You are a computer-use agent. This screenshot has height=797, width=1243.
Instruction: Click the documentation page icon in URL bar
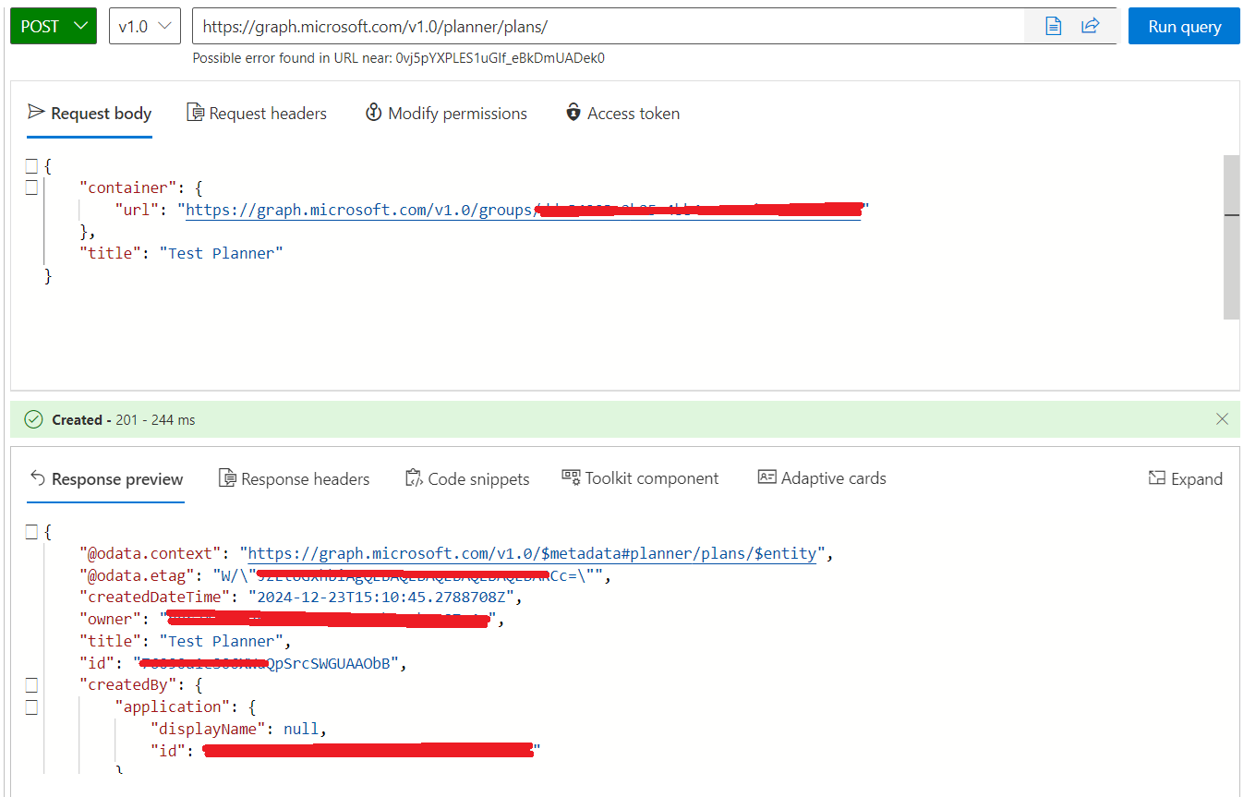[1053, 27]
